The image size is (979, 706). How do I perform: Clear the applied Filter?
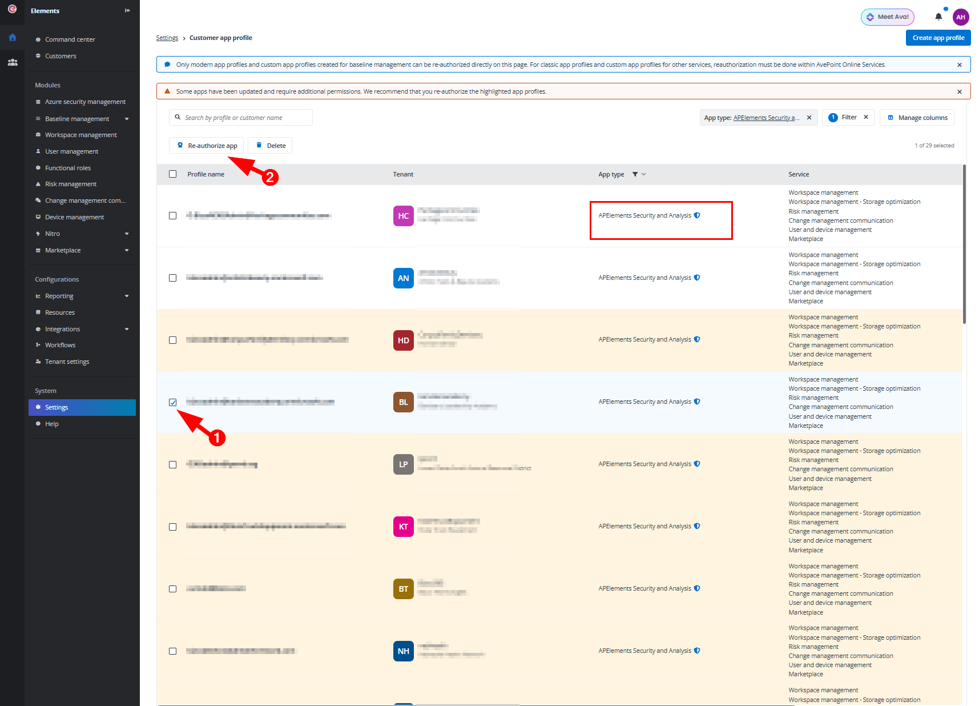(x=866, y=117)
